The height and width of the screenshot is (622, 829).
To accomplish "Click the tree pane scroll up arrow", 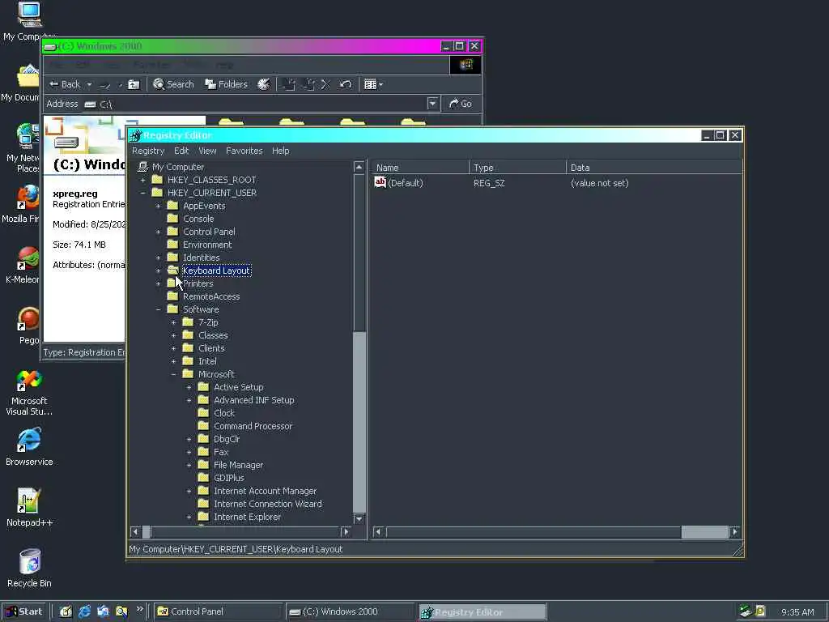I will 359,167.
